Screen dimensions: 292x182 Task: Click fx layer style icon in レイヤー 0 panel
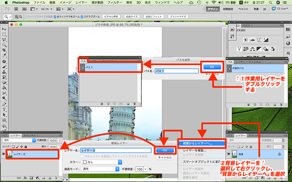point(25,178)
